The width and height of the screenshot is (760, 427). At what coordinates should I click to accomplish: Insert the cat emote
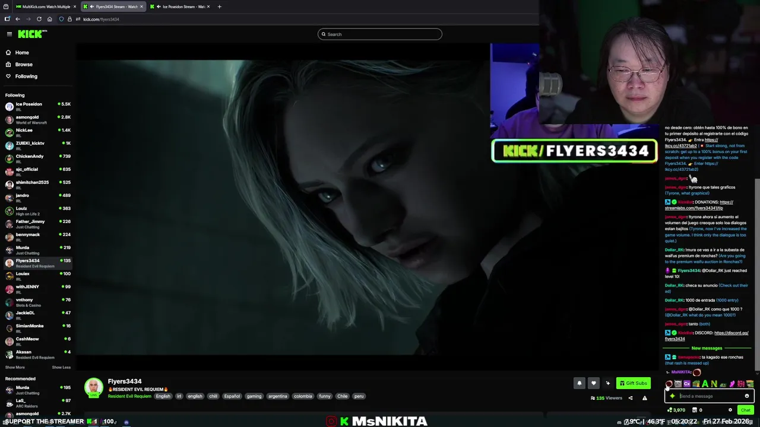tap(678, 384)
